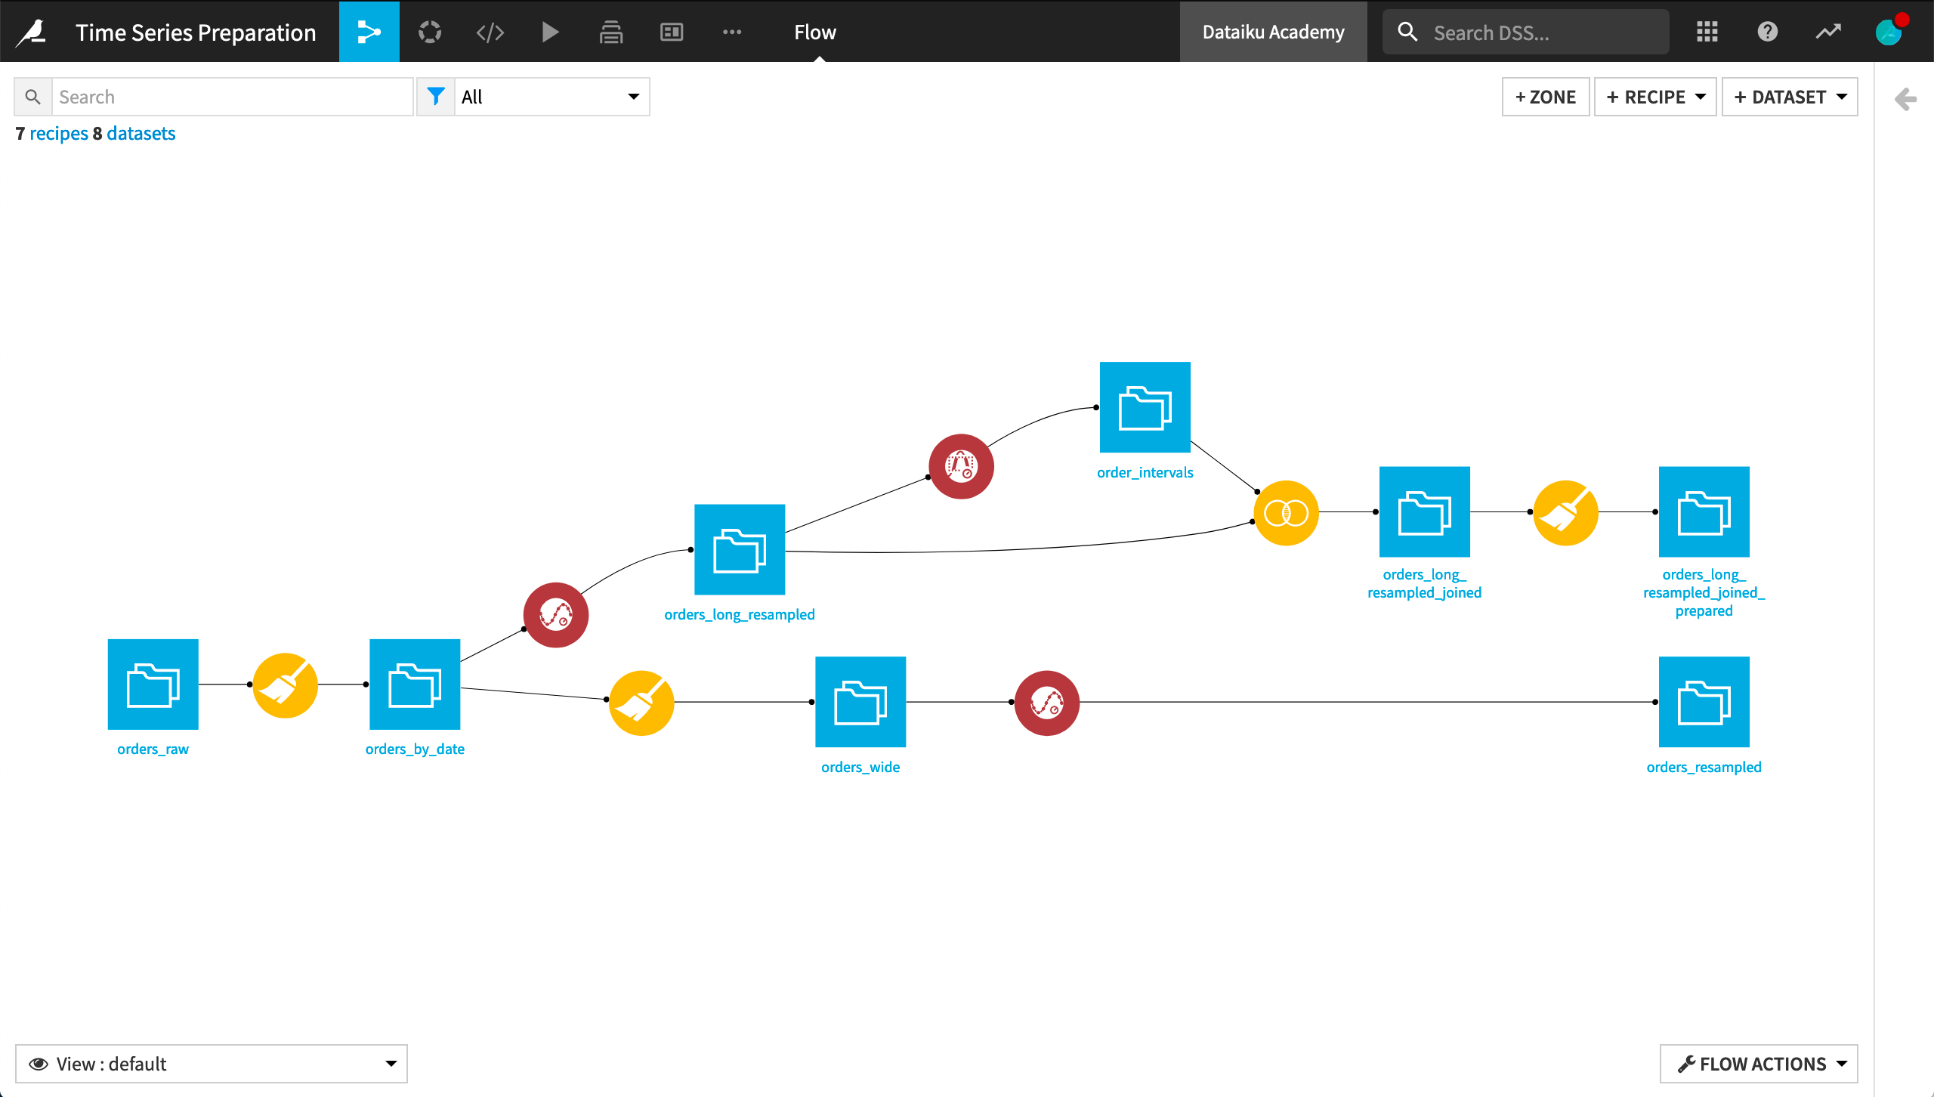Click the scenarios play icon

pos(550,32)
